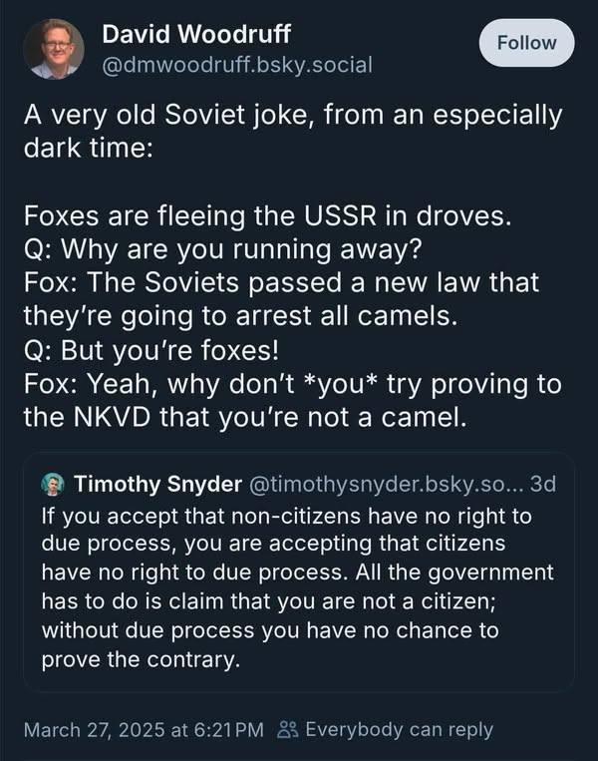Click the 'dark time:' line of the post
598x761 pixels.
(89, 148)
